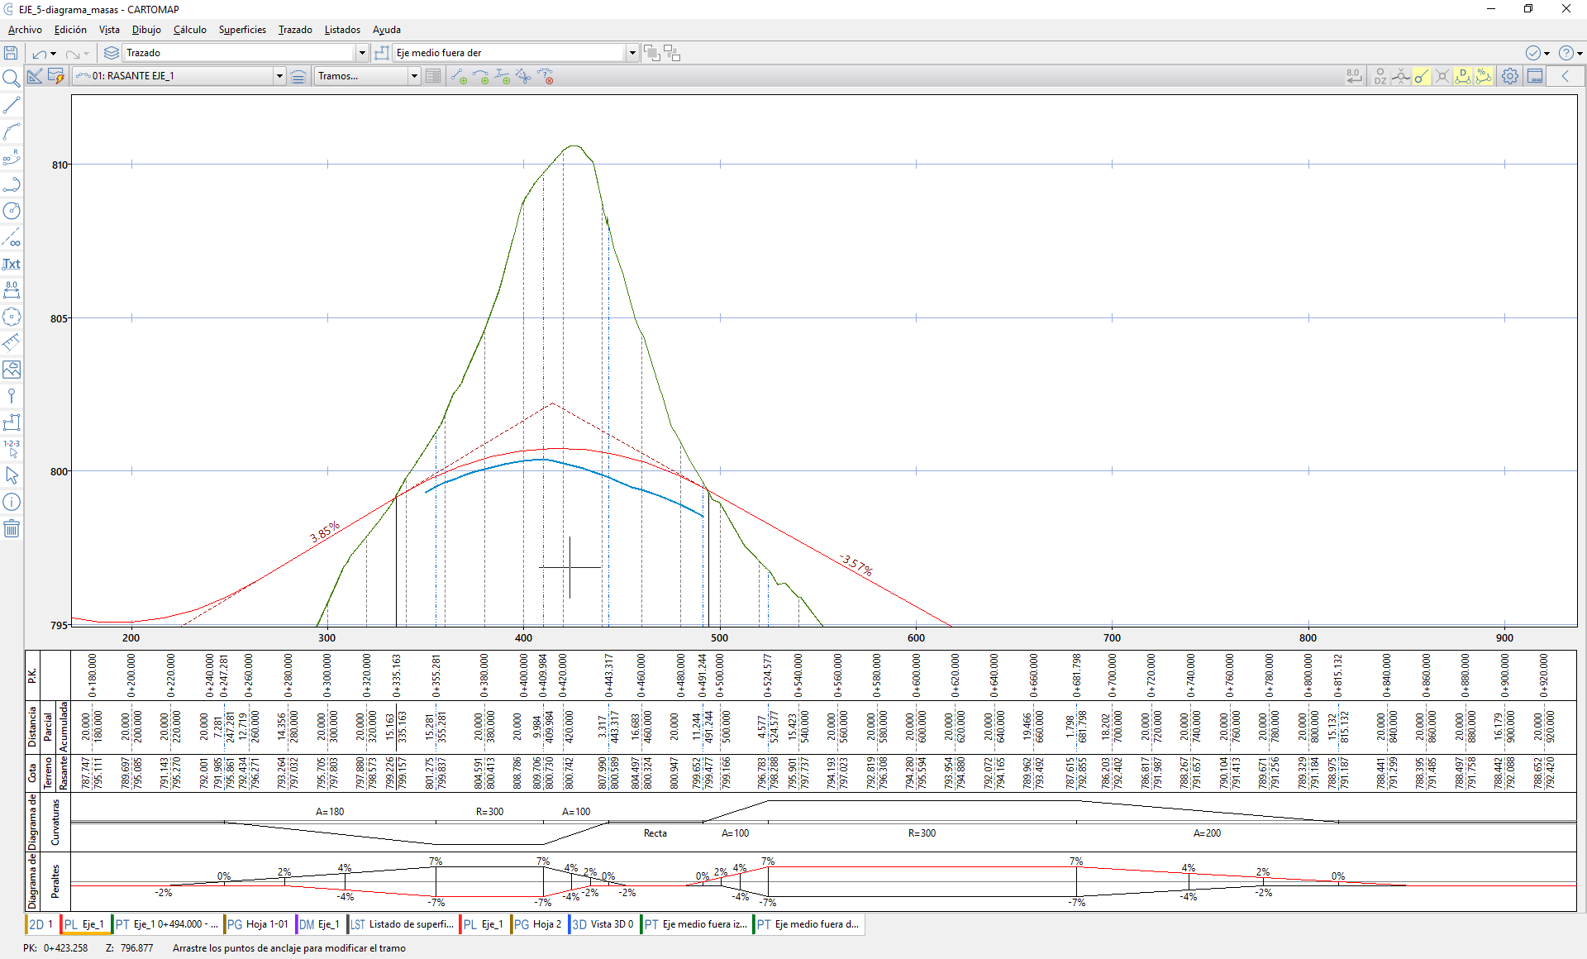Open the settings gear icon
1587x959 pixels.
point(1509,76)
